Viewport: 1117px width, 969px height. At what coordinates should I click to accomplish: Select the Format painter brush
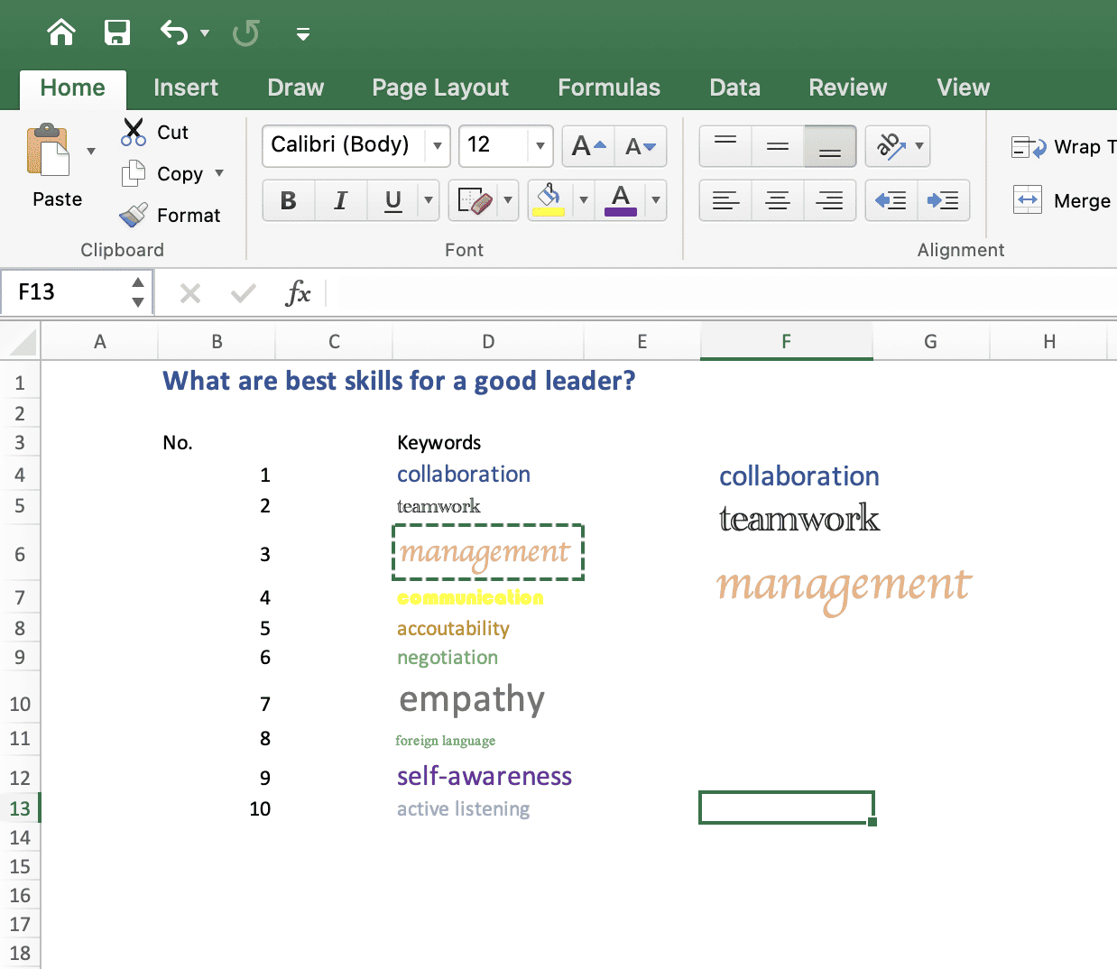pos(134,215)
